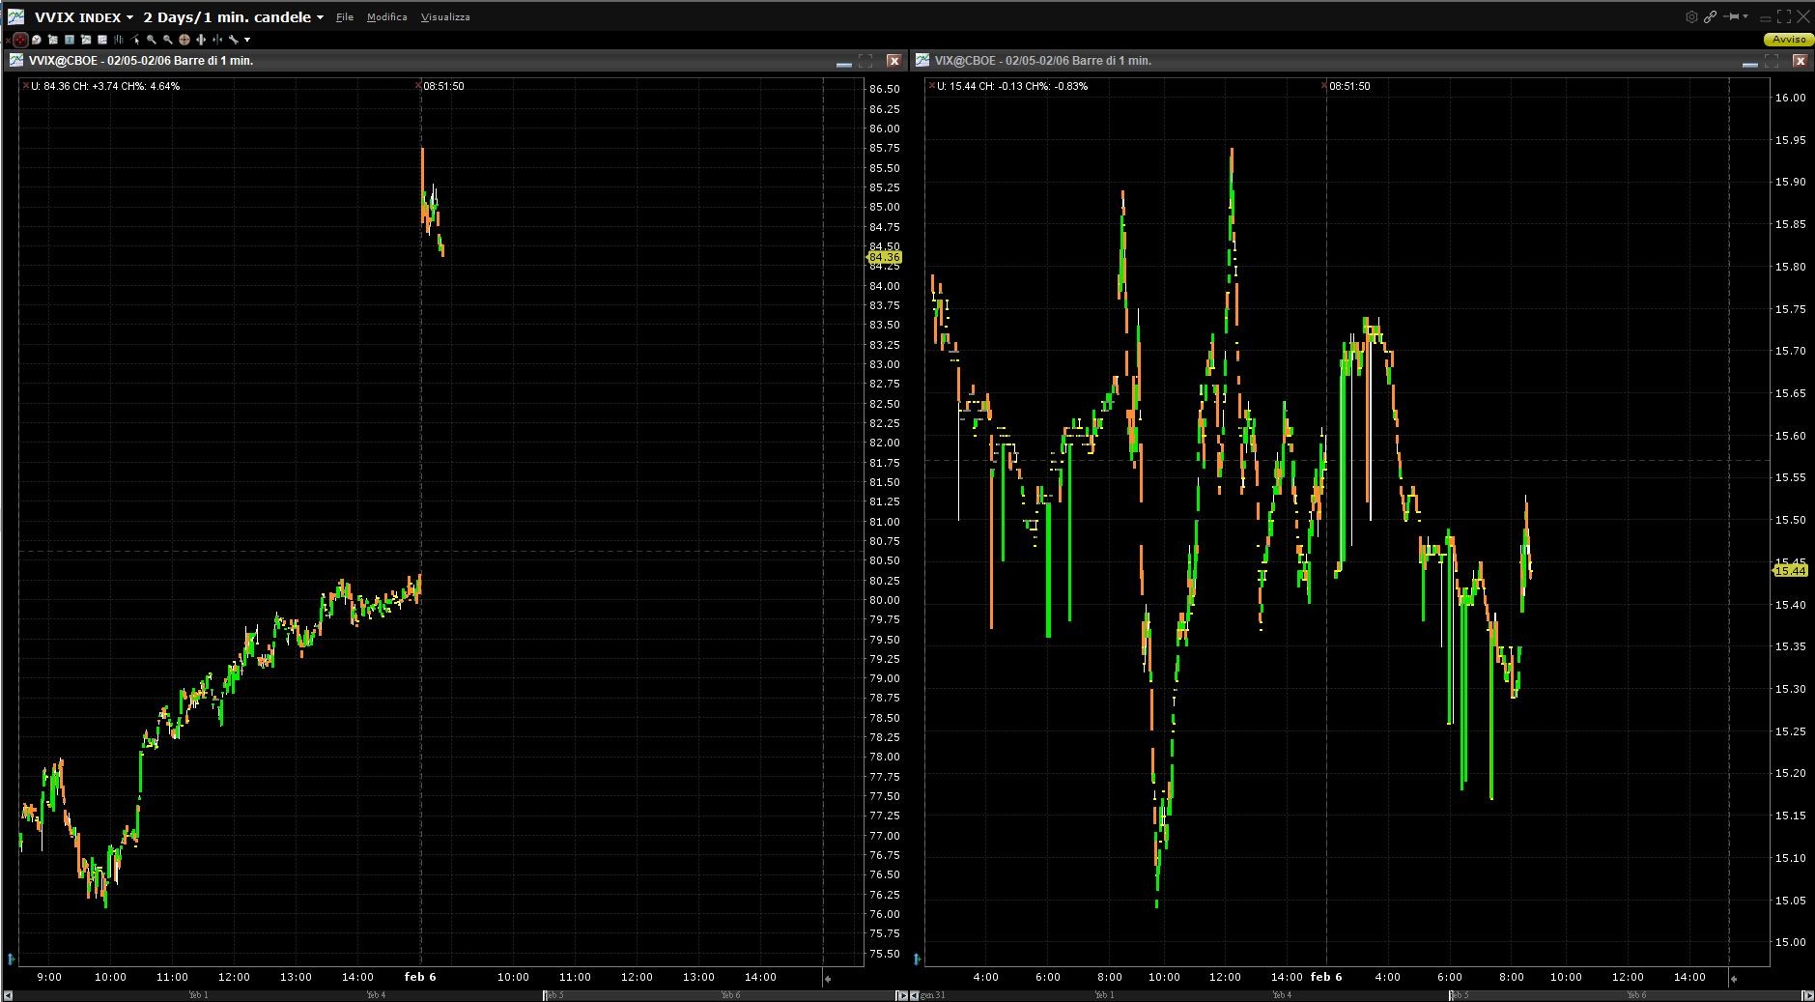The width and height of the screenshot is (1815, 1002).
Task: Click the left magnifying glass zoom icon
Action: pos(152,40)
